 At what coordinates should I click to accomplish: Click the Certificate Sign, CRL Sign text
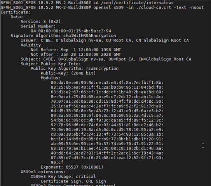point(73,181)
